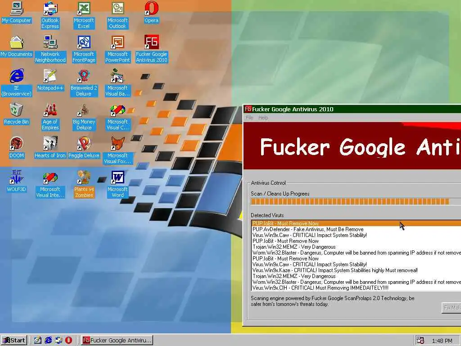The height and width of the screenshot is (346, 461).
Task: Select the Microsoft PowerPoint shortcut
Action: [118, 49]
